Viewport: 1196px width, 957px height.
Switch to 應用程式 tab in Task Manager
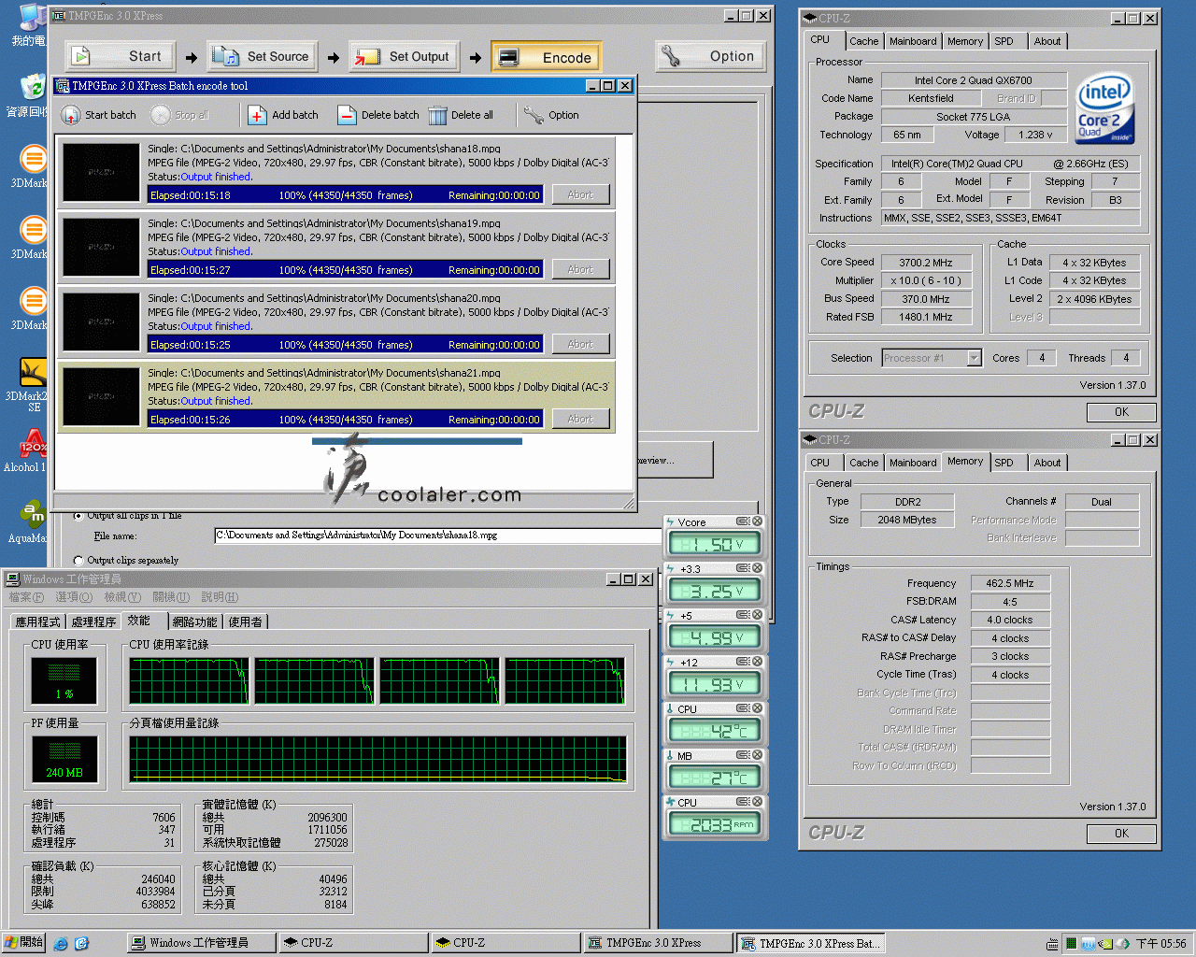(x=37, y=621)
